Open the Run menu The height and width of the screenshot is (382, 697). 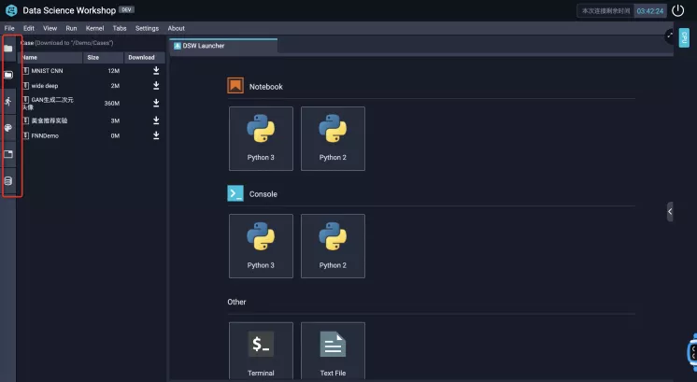click(x=71, y=28)
